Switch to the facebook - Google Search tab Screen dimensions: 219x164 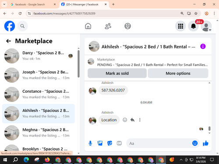pos(33,4)
